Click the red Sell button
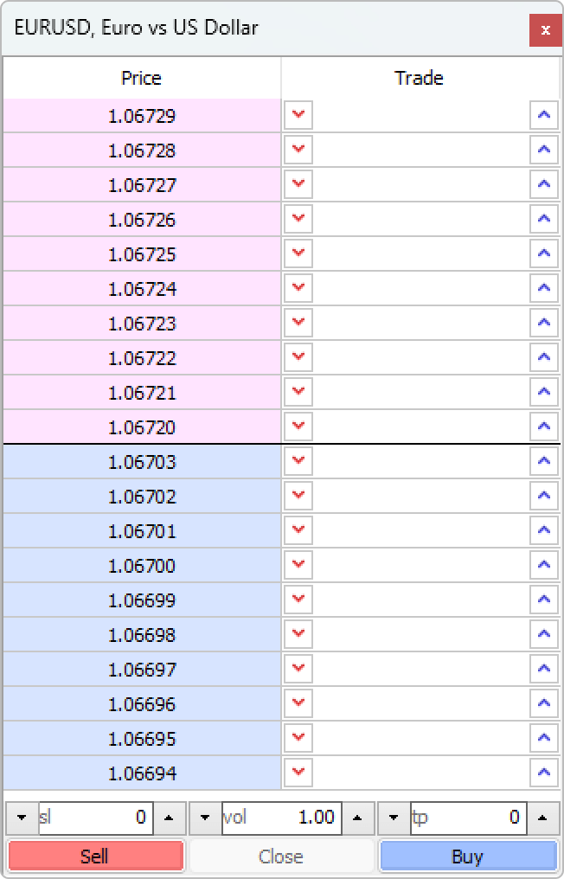Viewport: 564px width, 879px height. click(95, 857)
